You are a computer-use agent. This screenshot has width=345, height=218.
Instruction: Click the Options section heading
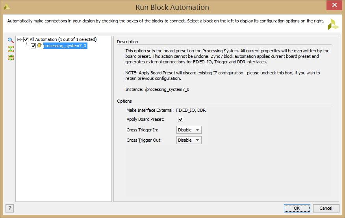pyautogui.click(x=124, y=101)
